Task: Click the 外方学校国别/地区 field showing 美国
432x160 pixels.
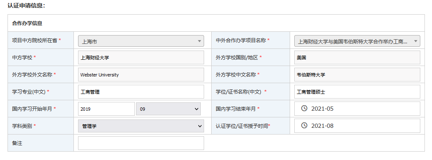Action: pos(357,57)
